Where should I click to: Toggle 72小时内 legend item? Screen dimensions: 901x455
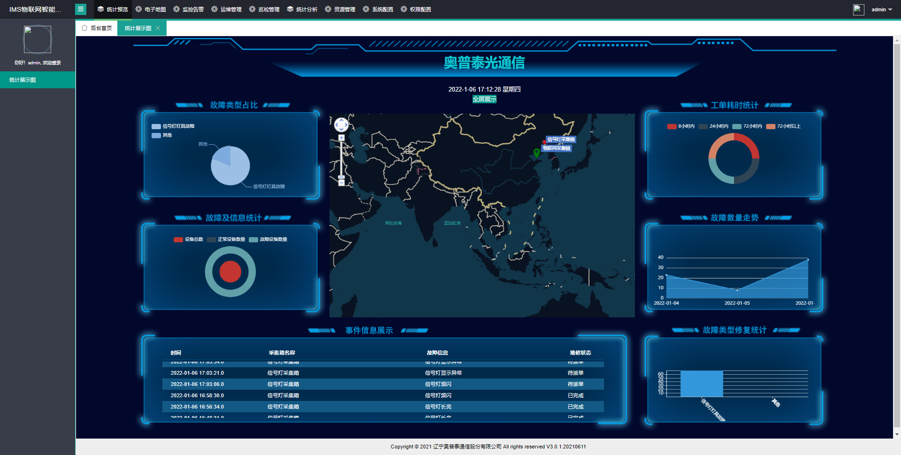747,126
